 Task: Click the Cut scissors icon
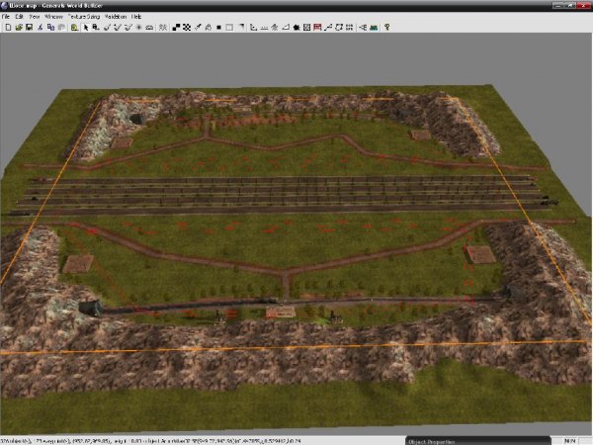[40, 27]
